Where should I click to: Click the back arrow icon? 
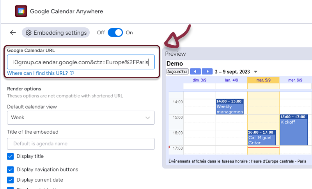pos(13,33)
